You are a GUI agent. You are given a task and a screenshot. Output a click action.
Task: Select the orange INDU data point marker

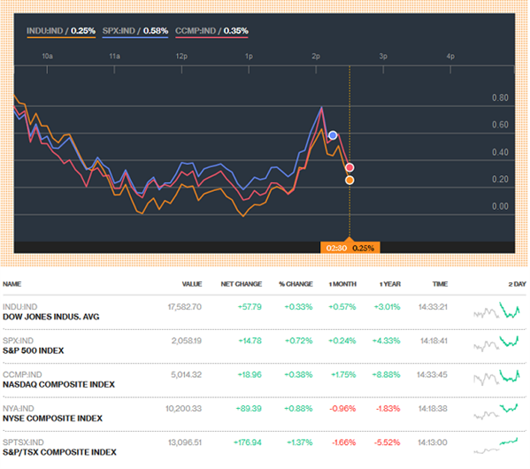[349, 181]
